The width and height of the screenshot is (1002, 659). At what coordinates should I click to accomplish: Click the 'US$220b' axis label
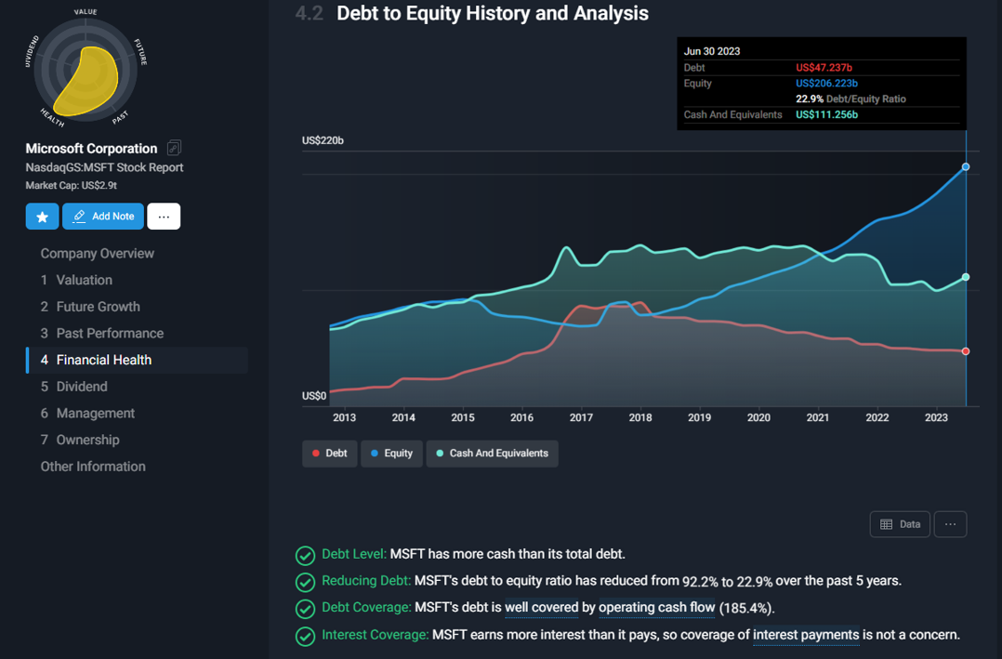pyautogui.click(x=323, y=140)
